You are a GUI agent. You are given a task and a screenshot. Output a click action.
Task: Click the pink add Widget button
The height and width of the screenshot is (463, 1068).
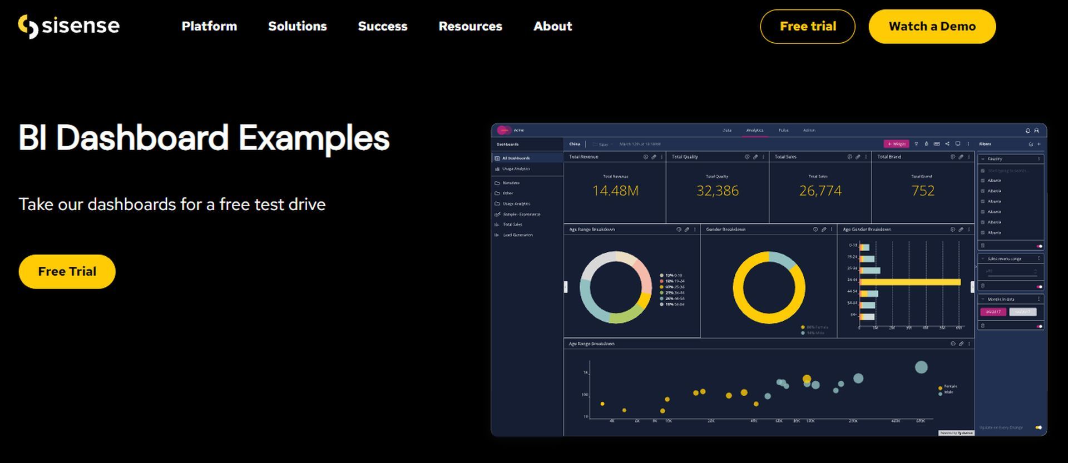[x=896, y=144]
